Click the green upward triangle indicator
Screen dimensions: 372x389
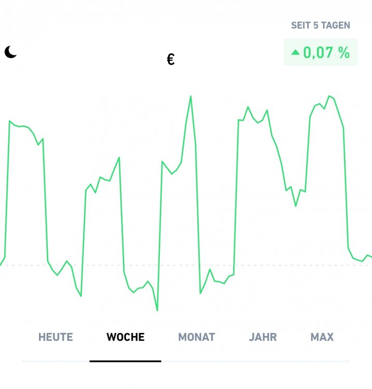[x=295, y=52]
